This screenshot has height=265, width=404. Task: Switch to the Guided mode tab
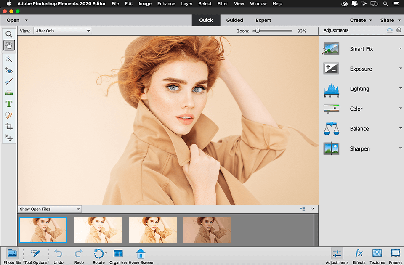(234, 20)
